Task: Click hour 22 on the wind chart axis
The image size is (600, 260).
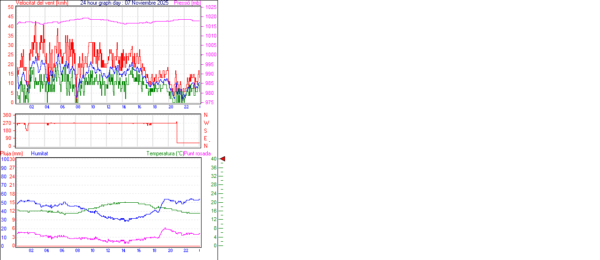Action: (186, 107)
